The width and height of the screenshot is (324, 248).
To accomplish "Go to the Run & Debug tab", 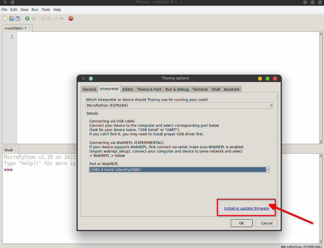I will pyautogui.click(x=177, y=89).
